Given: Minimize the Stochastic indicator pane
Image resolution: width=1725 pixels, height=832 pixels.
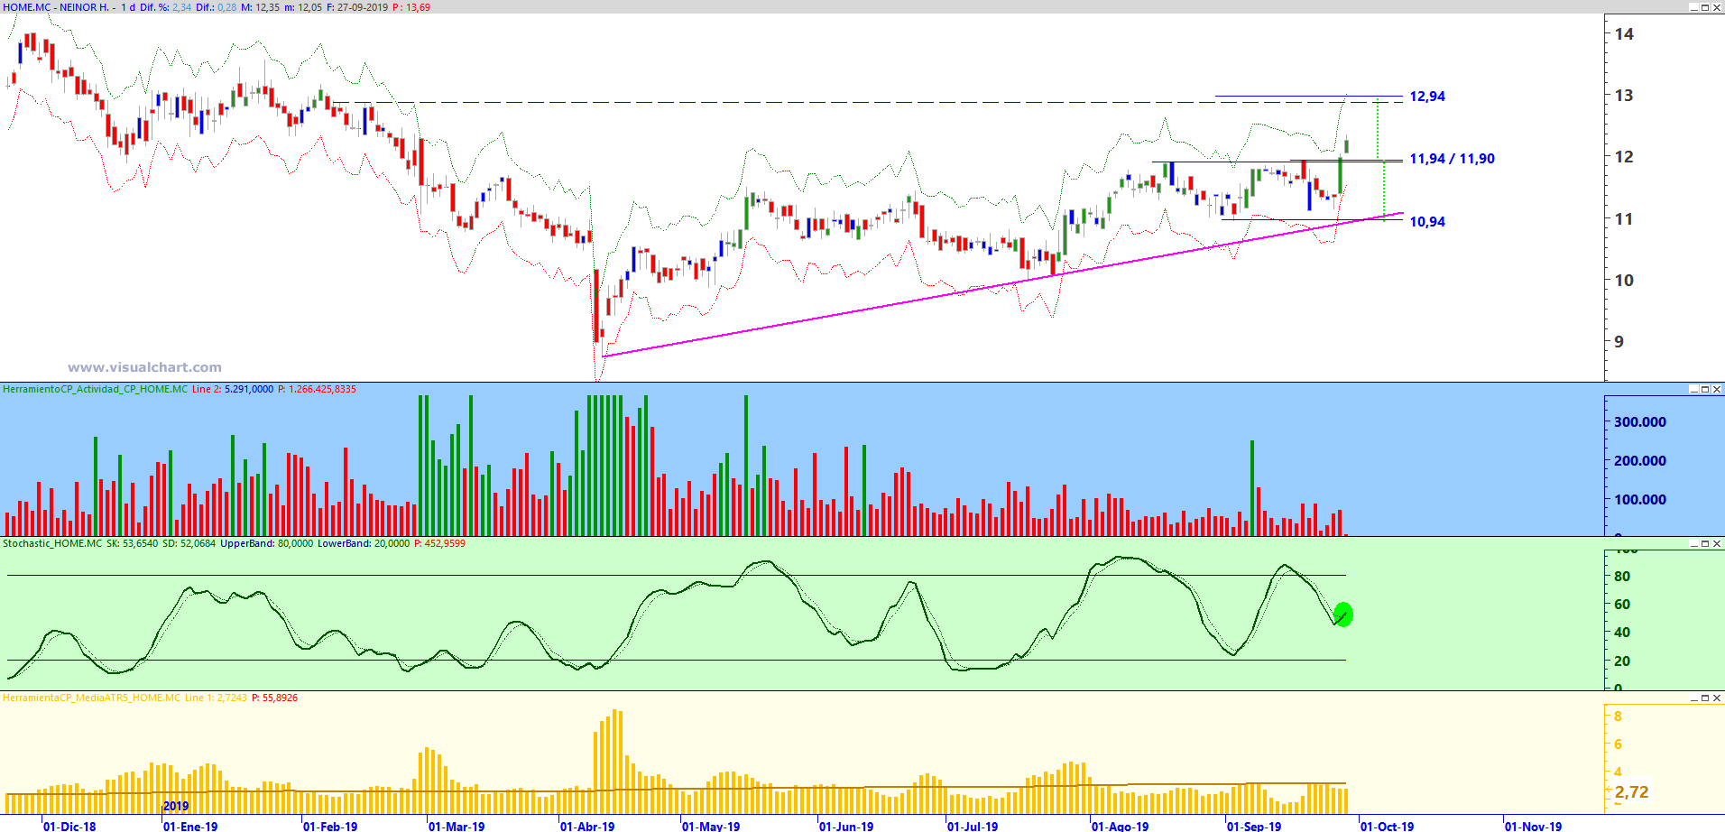Looking at the screenshot, I should 1693,543.
